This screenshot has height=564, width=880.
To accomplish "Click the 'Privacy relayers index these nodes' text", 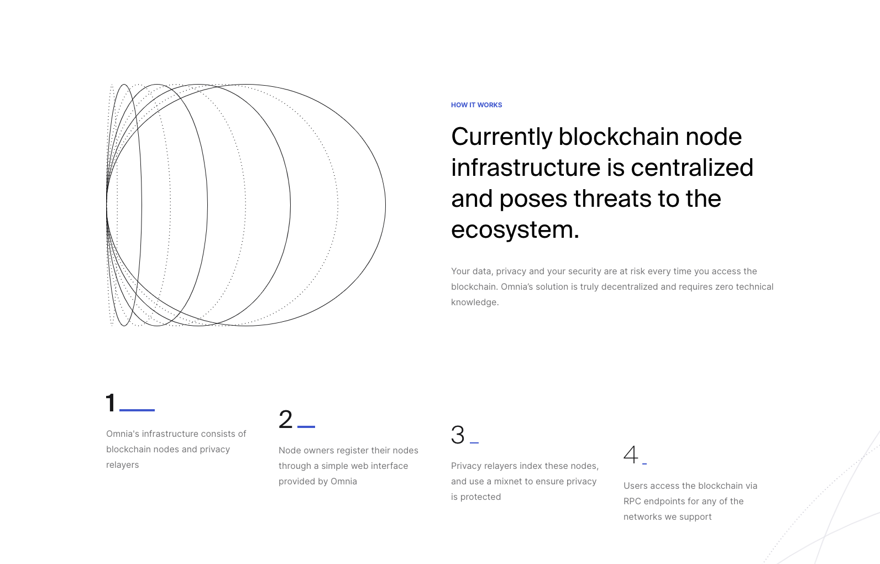I will (x=525, y=481).
